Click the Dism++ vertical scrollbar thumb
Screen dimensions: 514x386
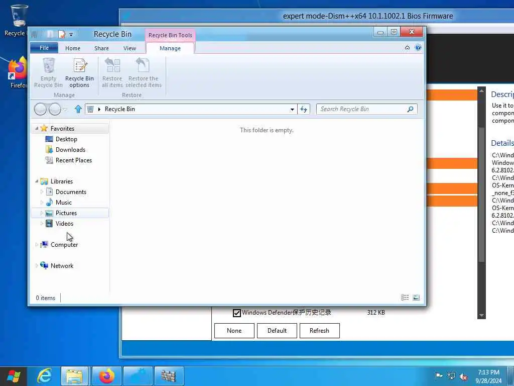[x=481, y=194]
